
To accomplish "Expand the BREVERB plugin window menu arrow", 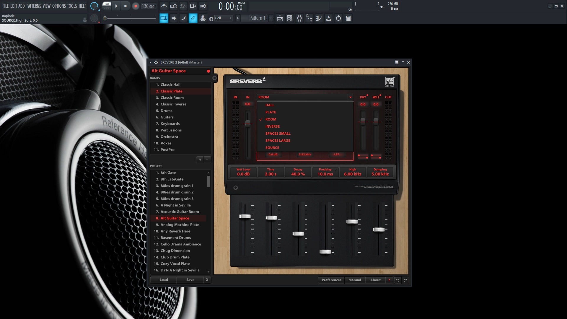I will (150, 62).
